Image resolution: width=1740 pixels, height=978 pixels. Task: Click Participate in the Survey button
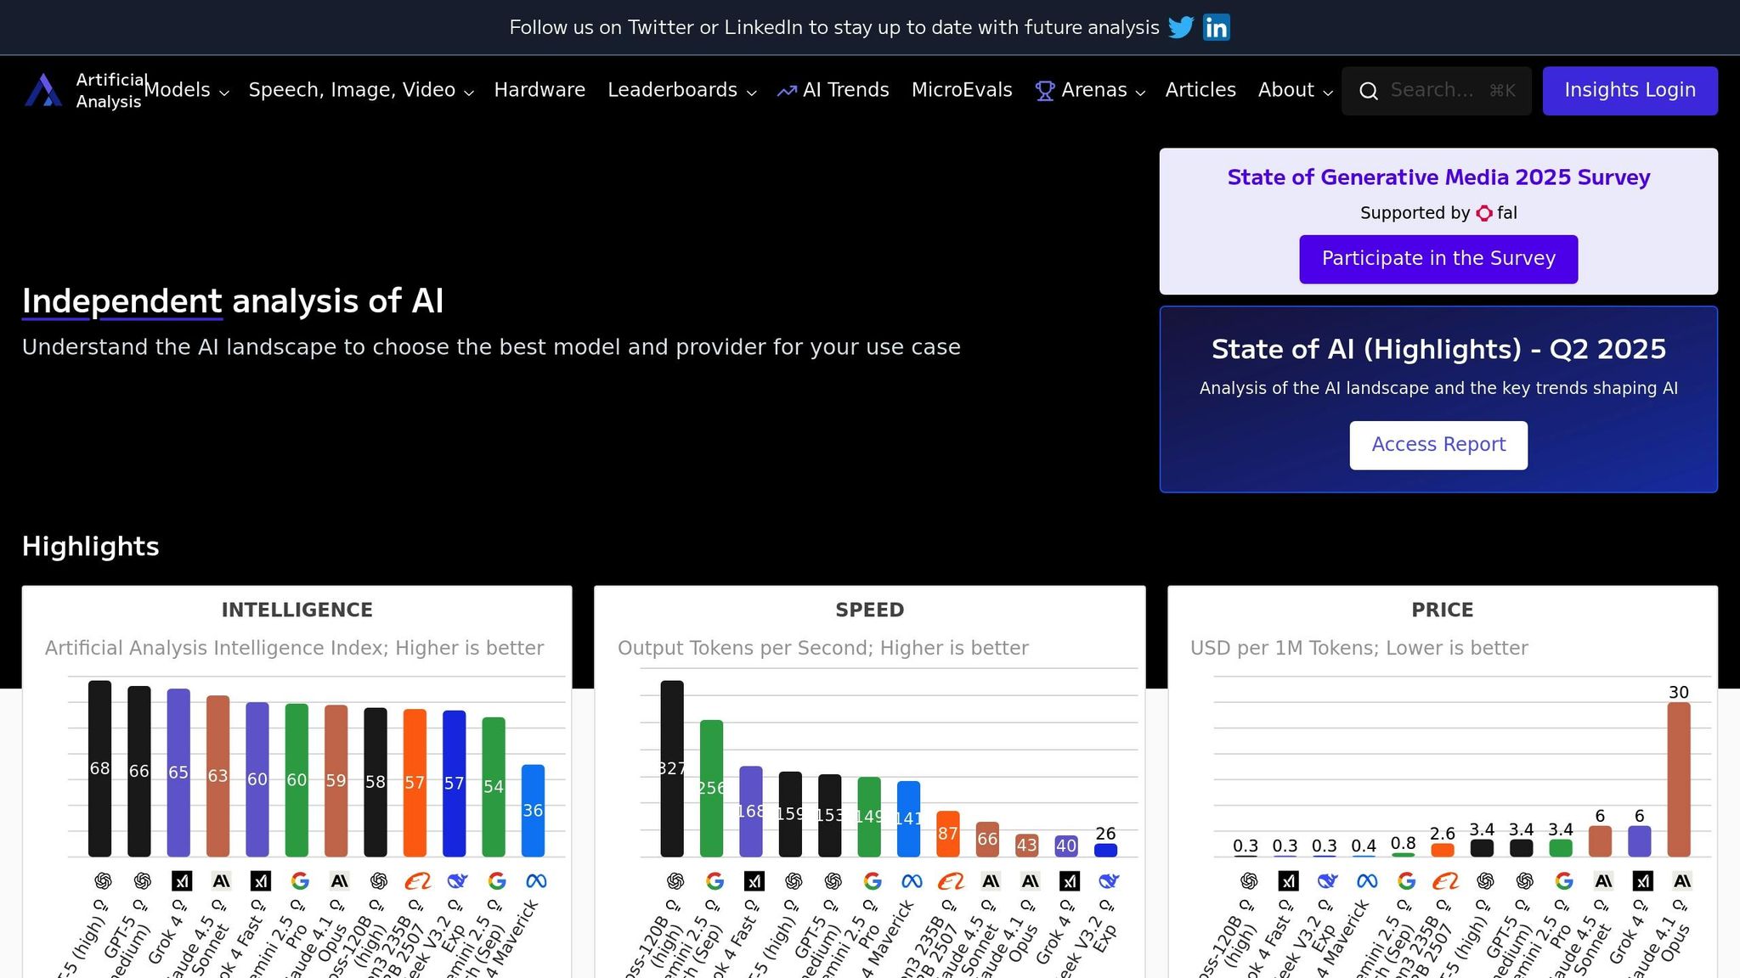pos(1438,259)
